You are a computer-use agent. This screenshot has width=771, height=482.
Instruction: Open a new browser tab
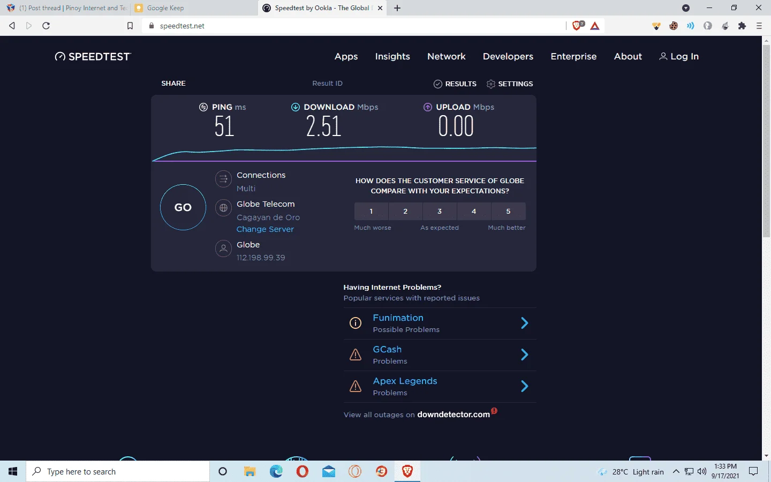397,8
